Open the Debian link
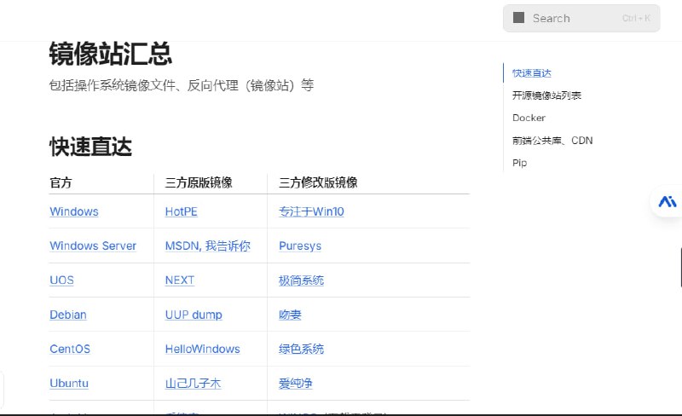This screenshot has width=682, height=416. (68, 315)
